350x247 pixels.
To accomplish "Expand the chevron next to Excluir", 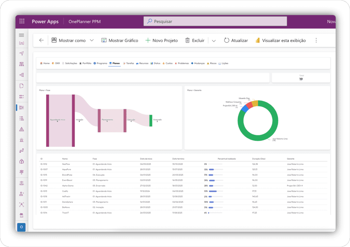I will click(214, 41).
